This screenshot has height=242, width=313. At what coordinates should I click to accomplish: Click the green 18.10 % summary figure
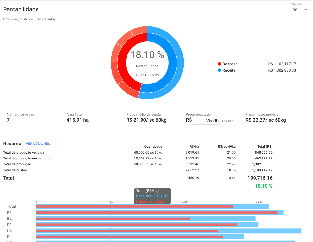[x=264, y=186]
